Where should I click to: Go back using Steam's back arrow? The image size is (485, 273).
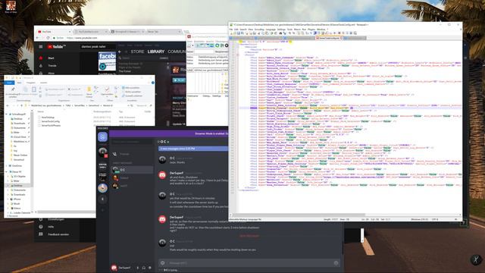(x=120, y=52)
